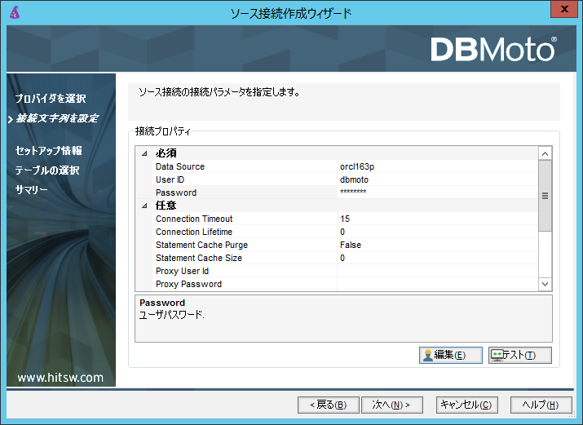Select the Data Source property label
Viewport: 583px width, 425px height.
(180, 166)
